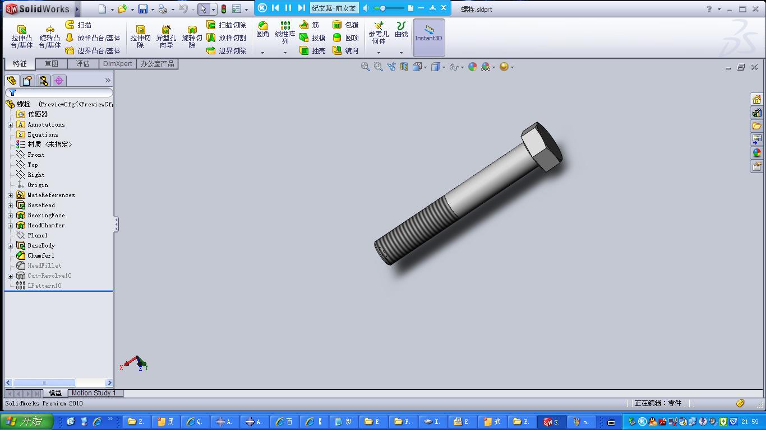
Task: Open the Curves (曲线) tool
Action: point(401,30)
